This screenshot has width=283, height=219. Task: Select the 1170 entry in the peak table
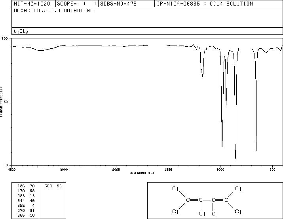click(20, 191)
